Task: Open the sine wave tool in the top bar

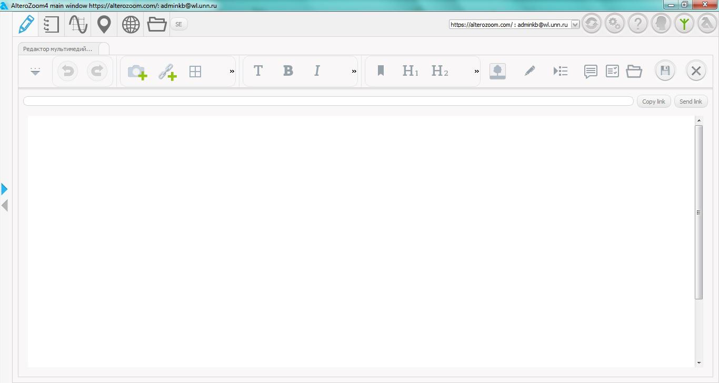Action: pyautogui.click(x=78, y=24)
